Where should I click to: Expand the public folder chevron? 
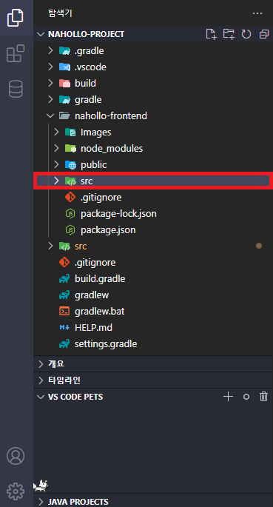(56, 164)
